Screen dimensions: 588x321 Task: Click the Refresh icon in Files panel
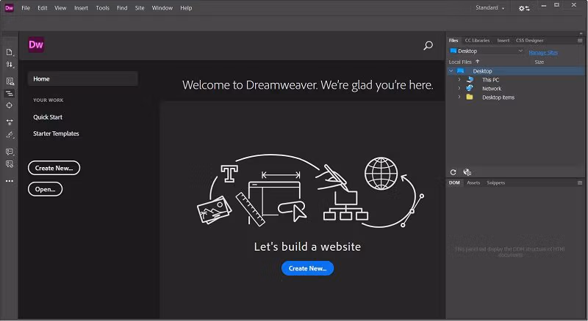tap(453, 172)
